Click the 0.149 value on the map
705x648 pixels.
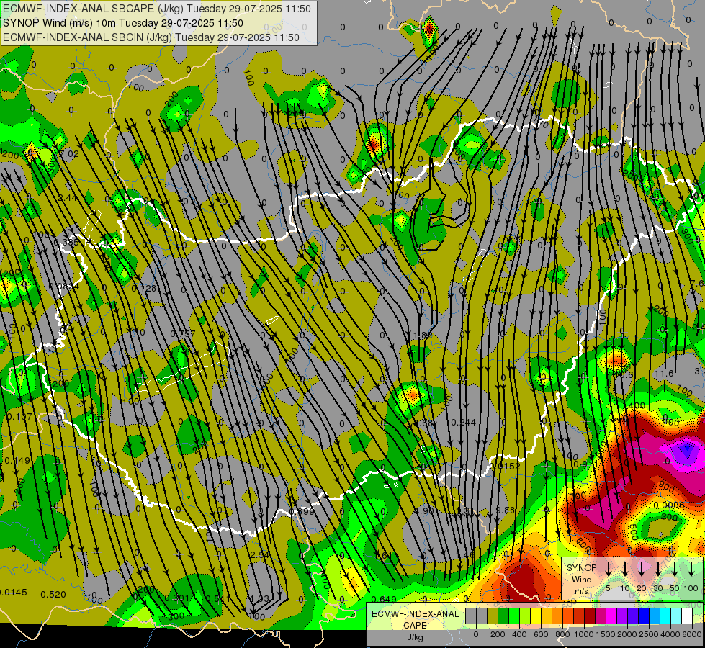pyautogui.click(x=17, y=461)
